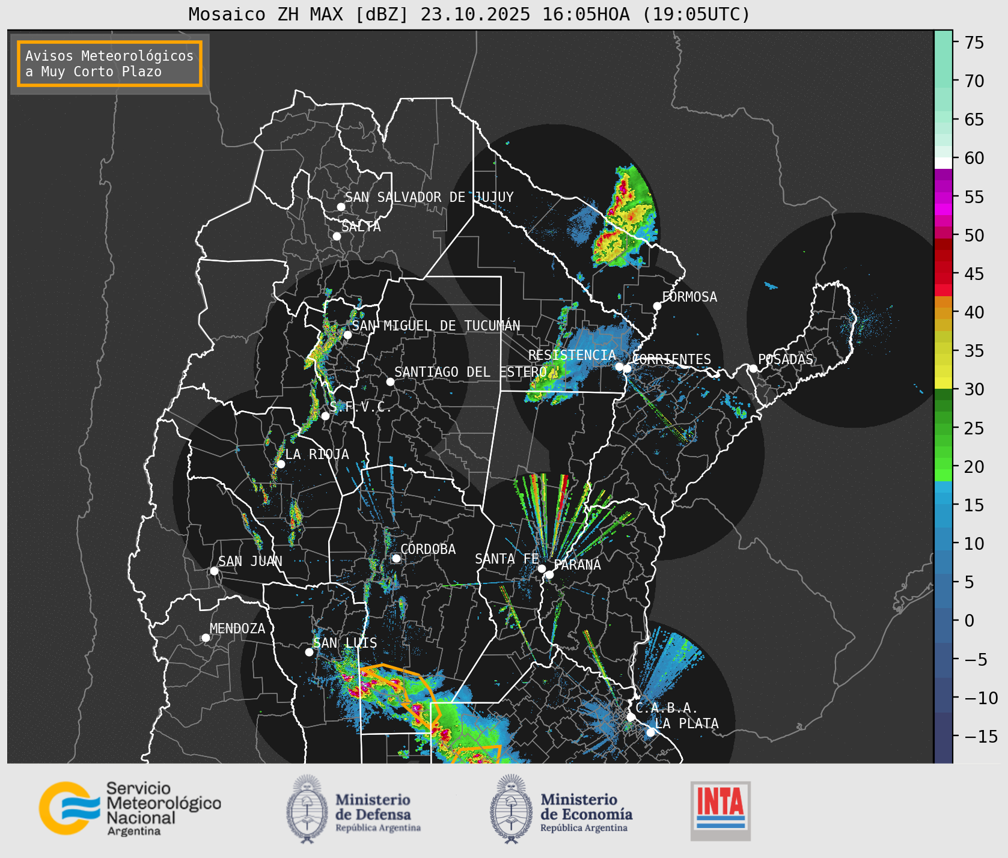Screen dimensions: 1008x858
Task: Click the CÓRDOBA text label
Action: [428, 549]
